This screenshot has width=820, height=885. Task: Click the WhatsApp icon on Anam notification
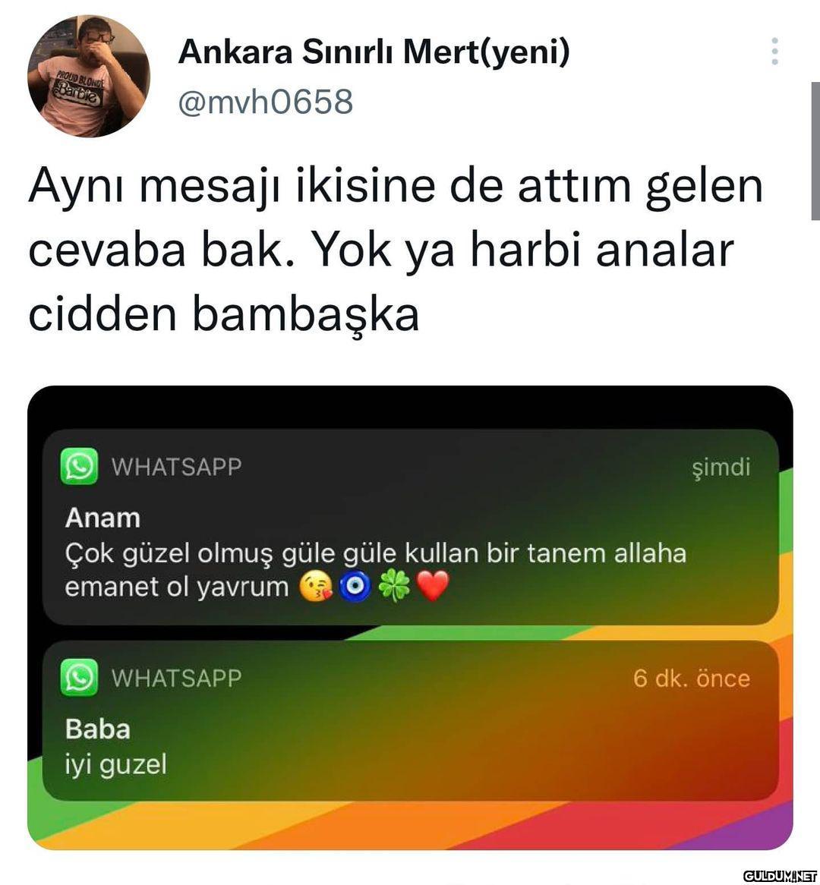79,466
